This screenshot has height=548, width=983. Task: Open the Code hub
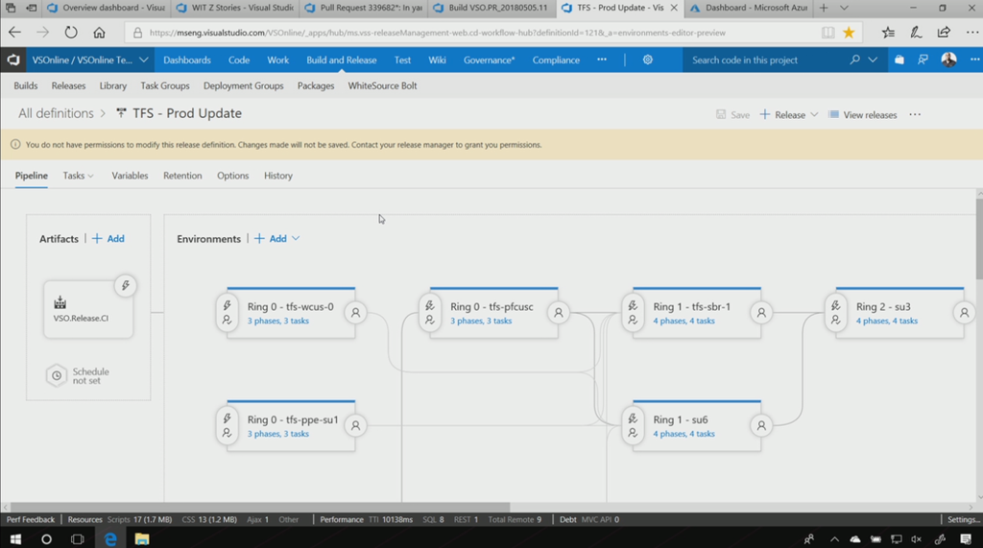pos(239,60)
